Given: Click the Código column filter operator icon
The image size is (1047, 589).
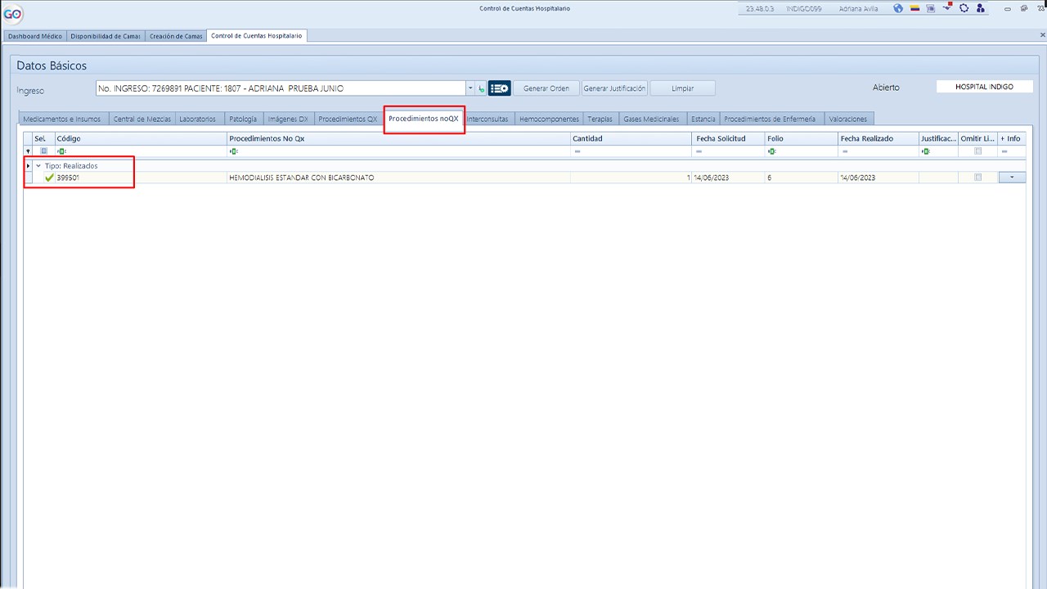Looking at the screenshot, I should 61,151.
